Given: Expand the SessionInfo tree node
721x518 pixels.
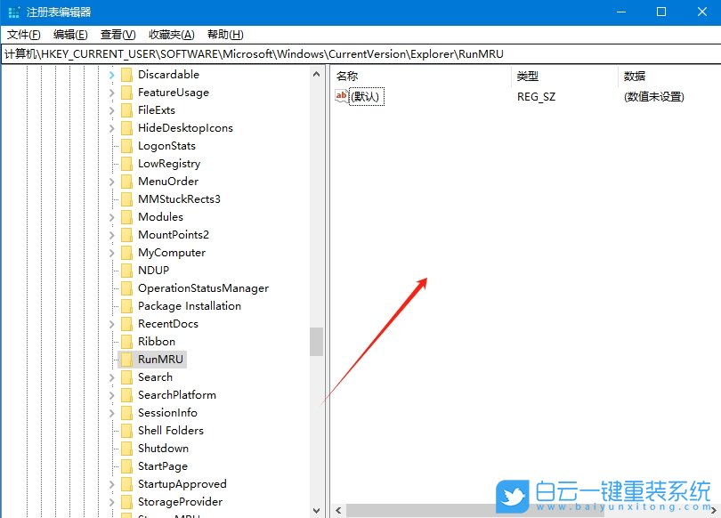Looking at the screenshot, I should [x=111, y=412].
